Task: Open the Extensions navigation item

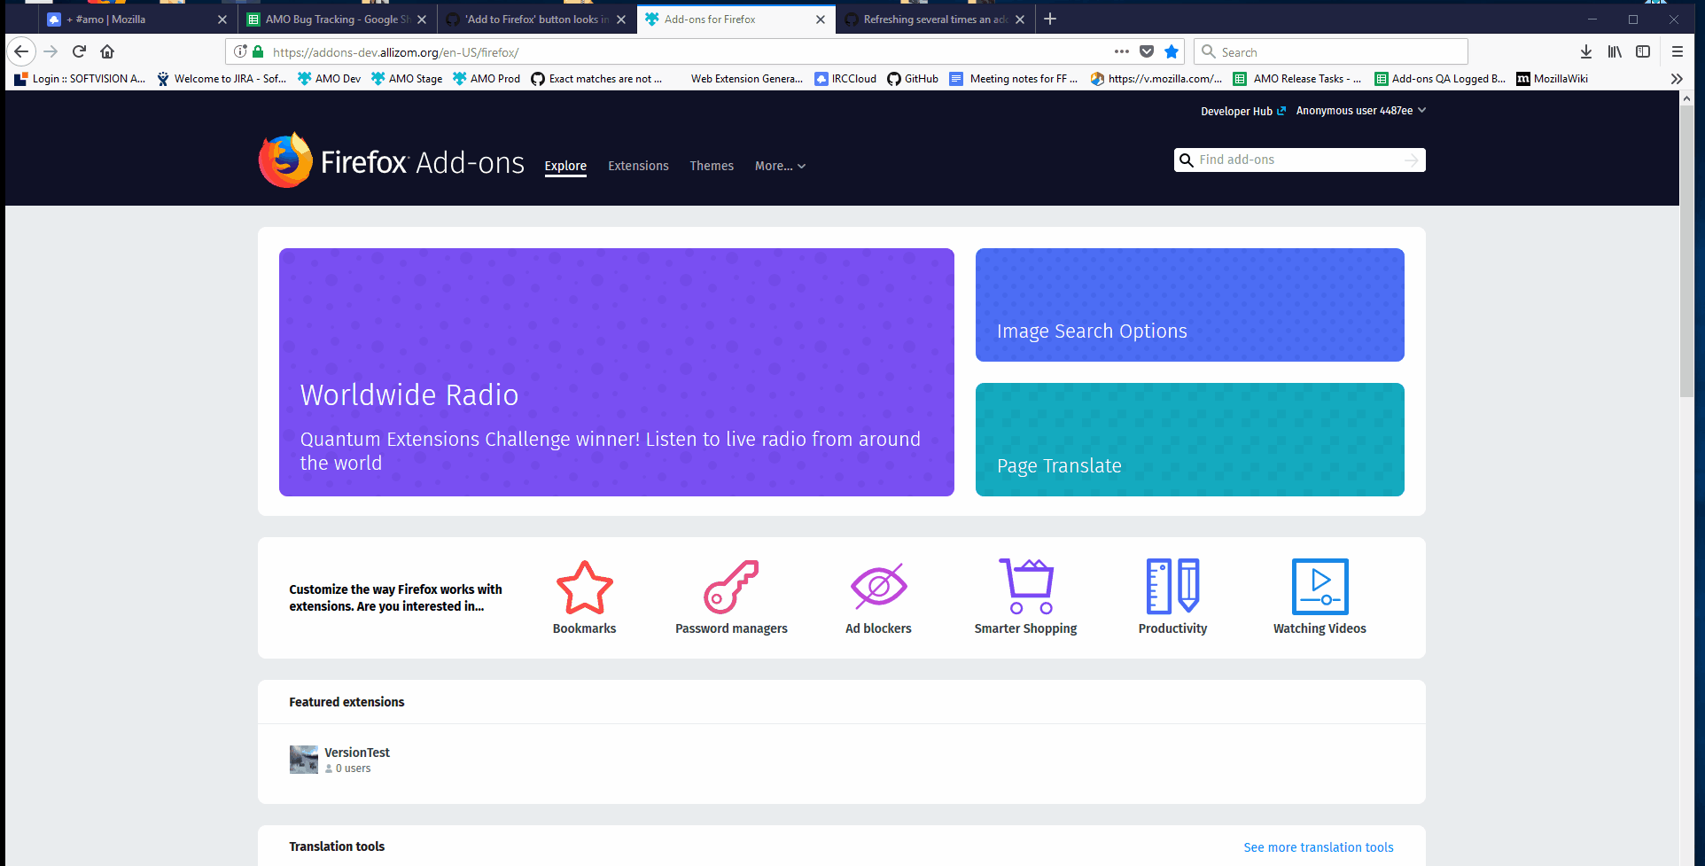Action: 638,166
